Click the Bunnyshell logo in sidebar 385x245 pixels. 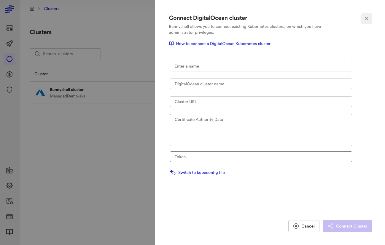point(9,9)
